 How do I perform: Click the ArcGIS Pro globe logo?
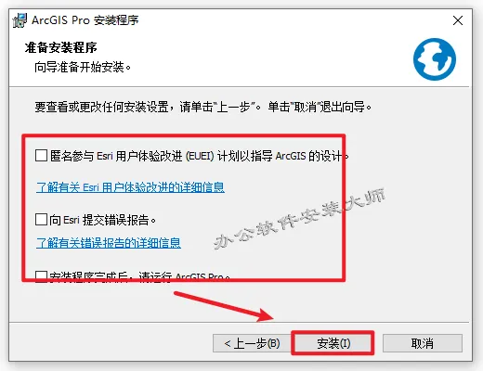point(435,59)
